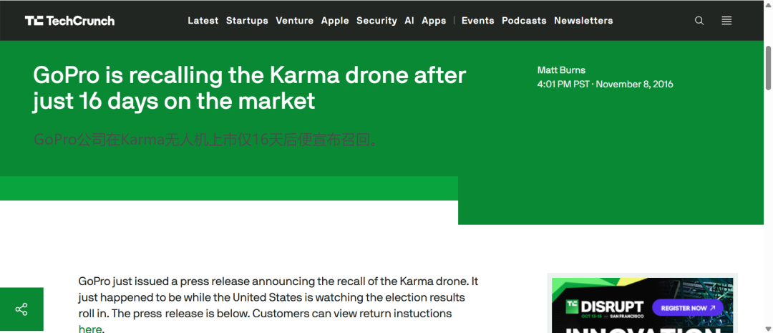Open the Podcasts page
The width and height of the screenshot is (773, 333).
(524, 21)
